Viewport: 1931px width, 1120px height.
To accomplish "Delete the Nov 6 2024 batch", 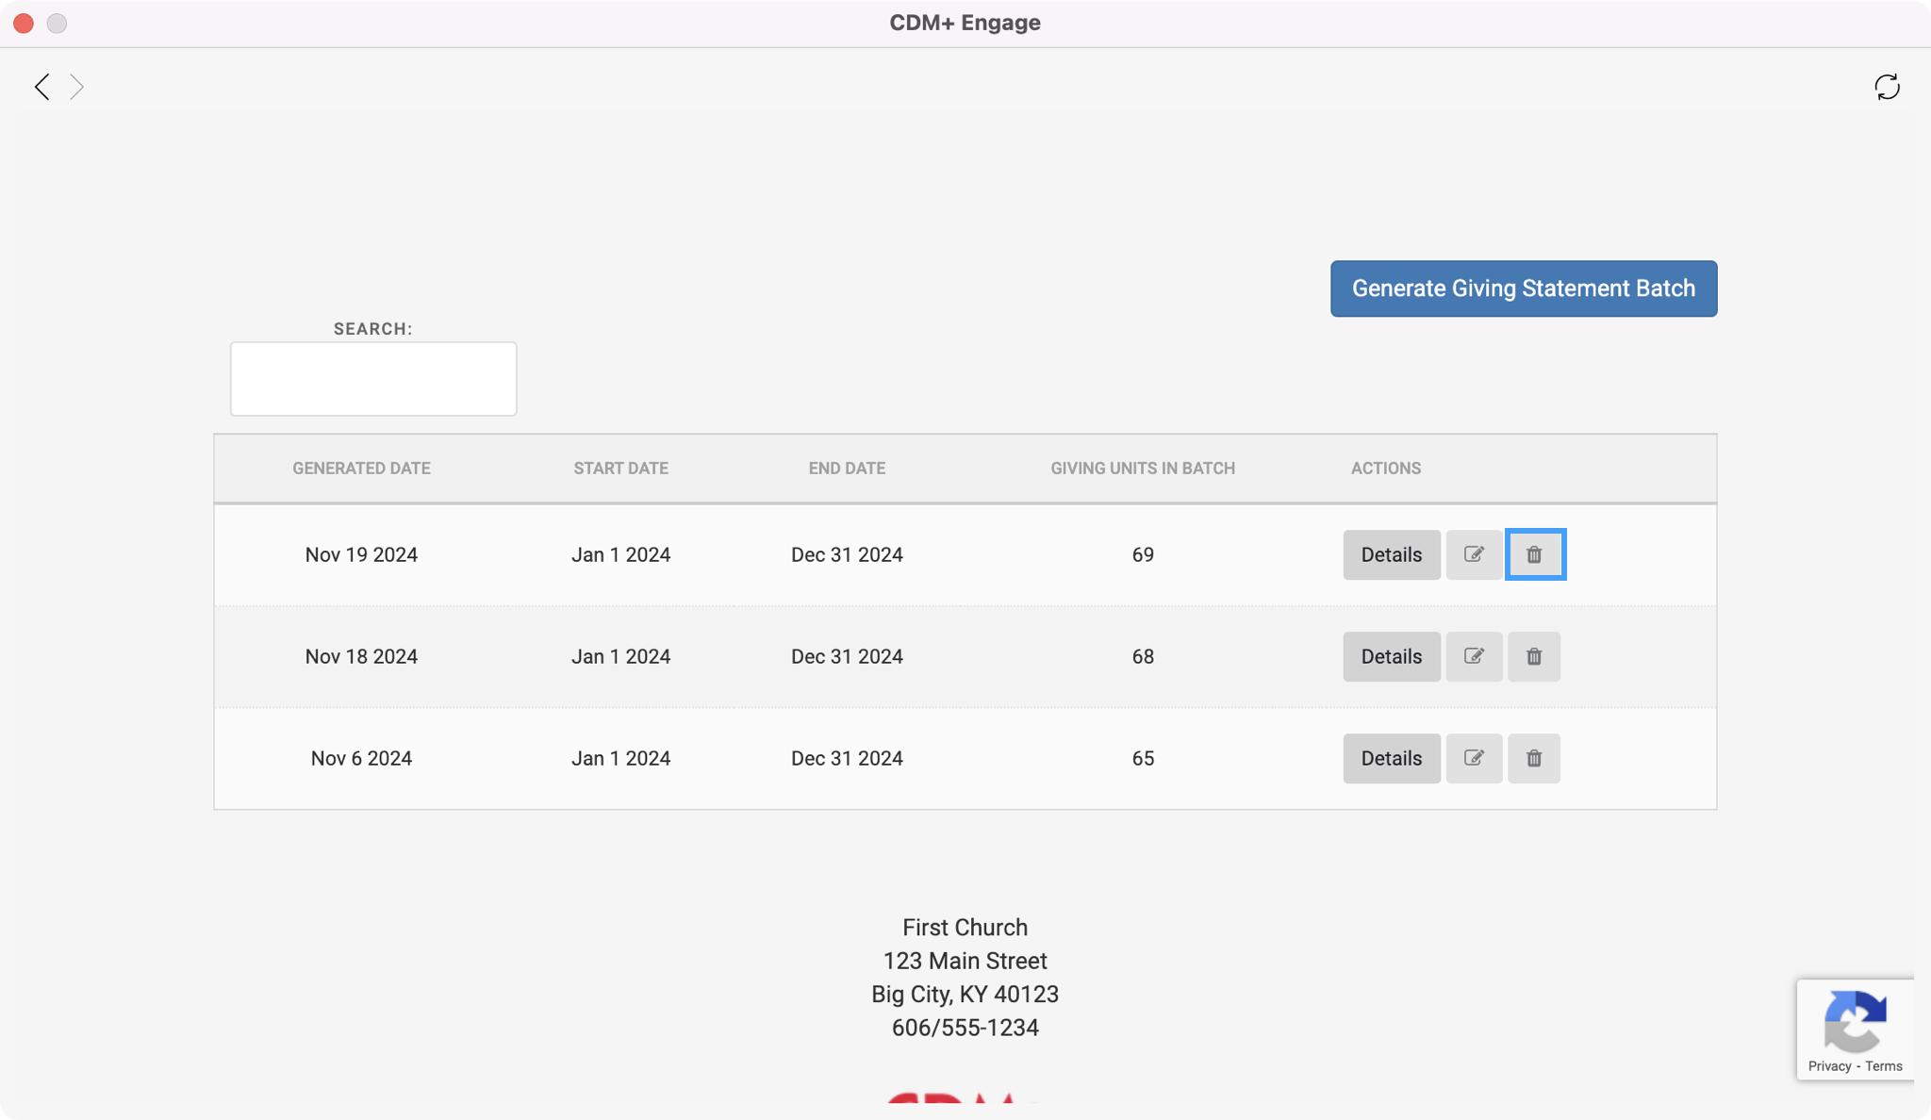I will tap(1534, 758).
